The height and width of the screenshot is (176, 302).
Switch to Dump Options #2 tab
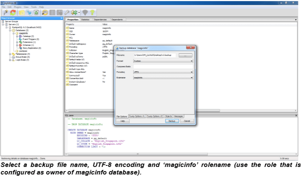click(x=155, y=116)
